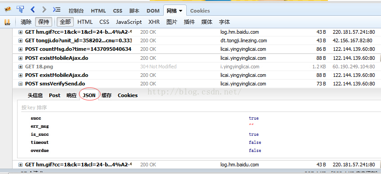The width and height of the screenshot is (381, 174).
Task: Filter requests by XHR type
Action: click(154, 22)
